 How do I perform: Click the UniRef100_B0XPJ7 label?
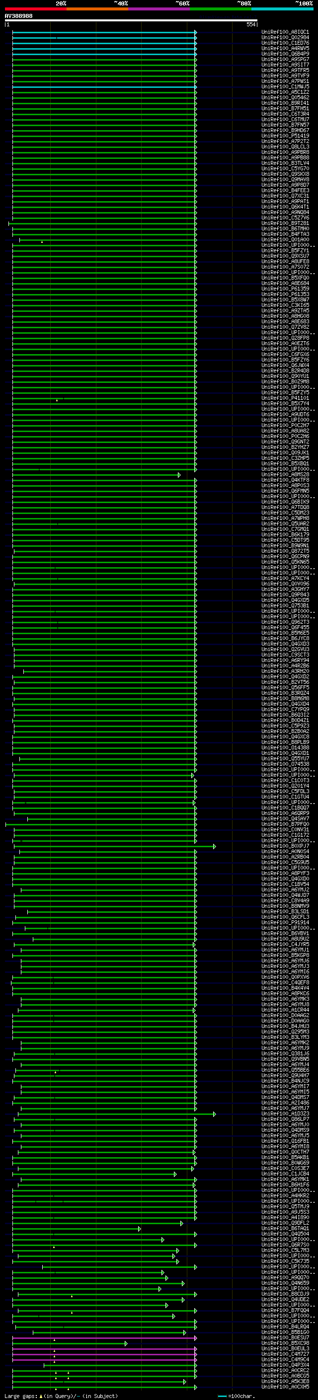(x=285, y=846)
